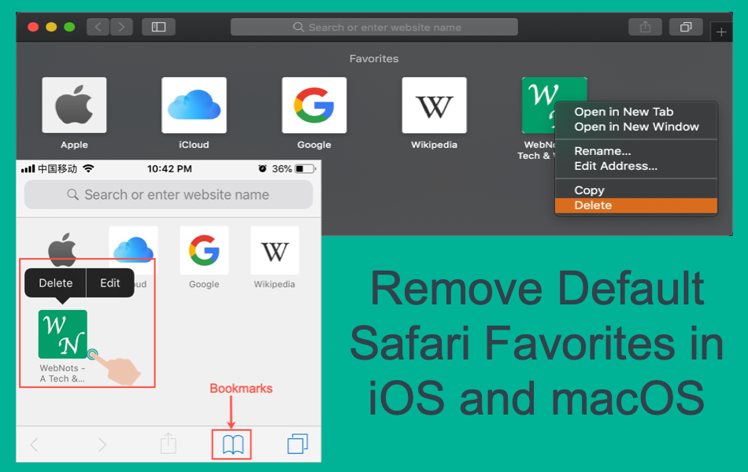Viewport: 748px width, 472px height.
Task: Tap Edit in the iOS popup
Action: coord(109,282)
